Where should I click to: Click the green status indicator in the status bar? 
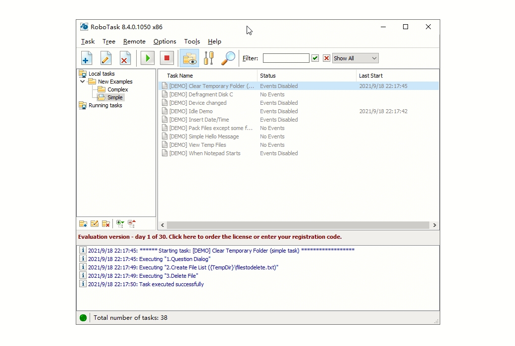[x=83, y=318]
